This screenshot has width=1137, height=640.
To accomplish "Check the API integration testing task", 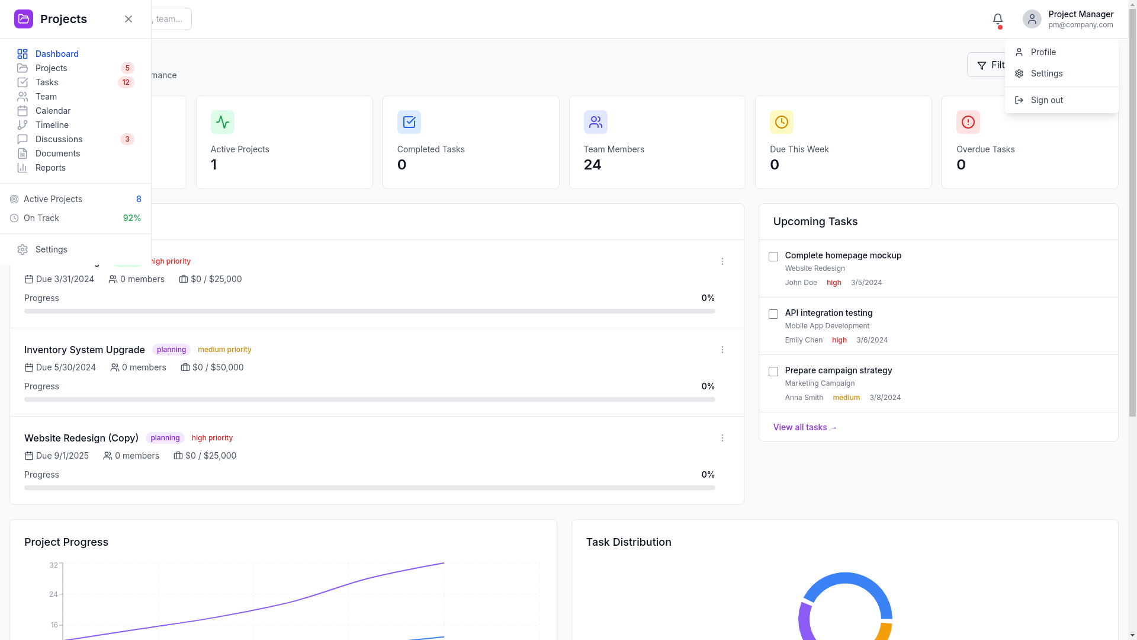I will 773,314.
